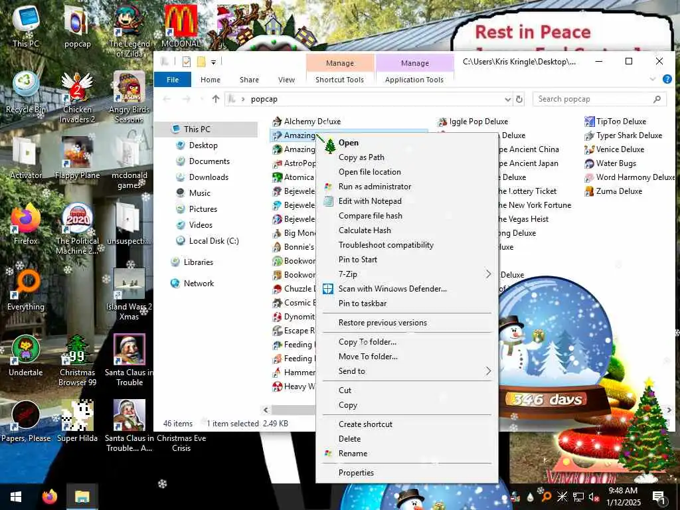Click the Everything search desktop icon
This screenshot has height=510, width=680.
click(x=26, y=290)
